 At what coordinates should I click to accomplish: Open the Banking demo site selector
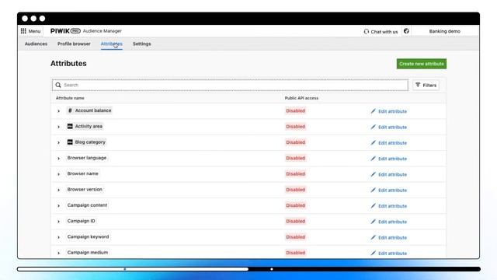[445, 31]
